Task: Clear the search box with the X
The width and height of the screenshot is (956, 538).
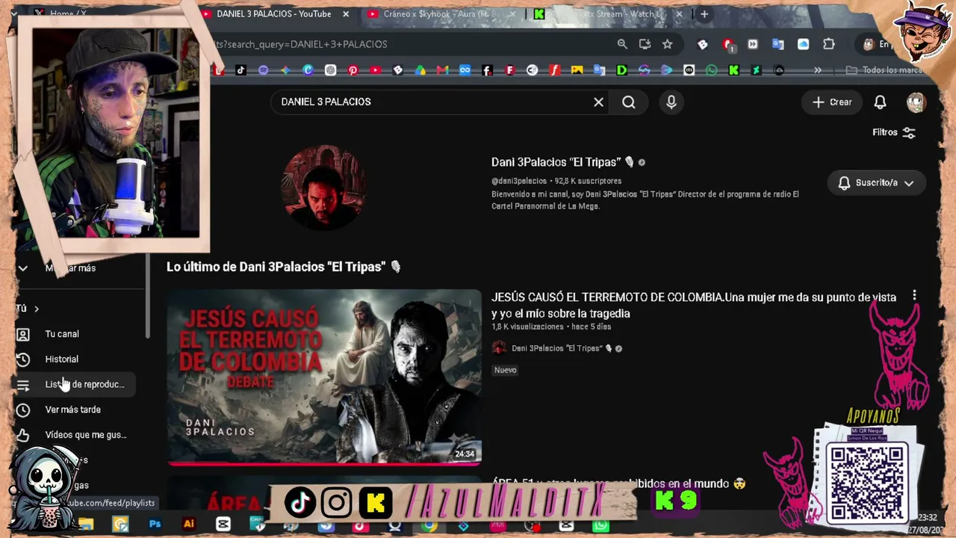Action: coord(598,102)
